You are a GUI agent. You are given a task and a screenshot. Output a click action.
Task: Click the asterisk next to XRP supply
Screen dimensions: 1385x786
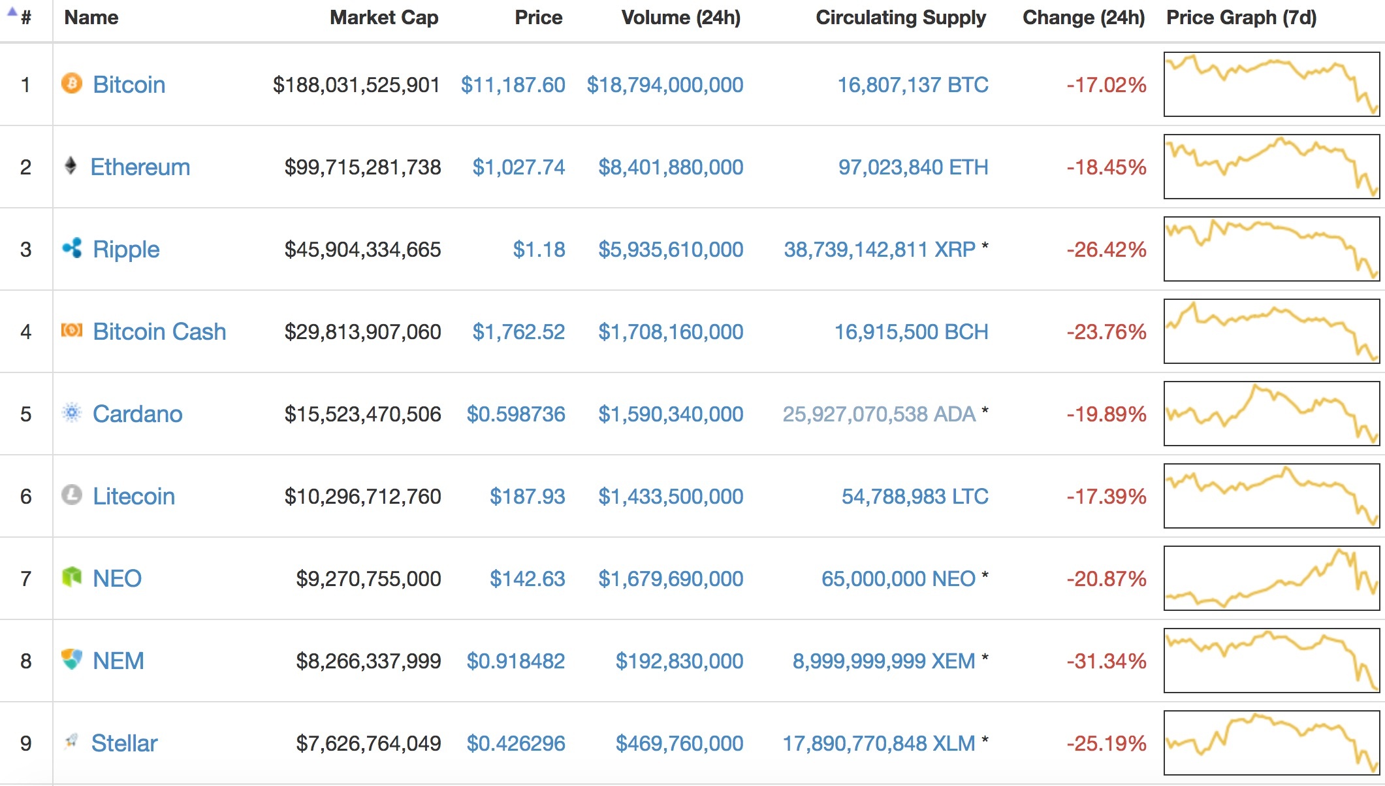click(986, 246)
